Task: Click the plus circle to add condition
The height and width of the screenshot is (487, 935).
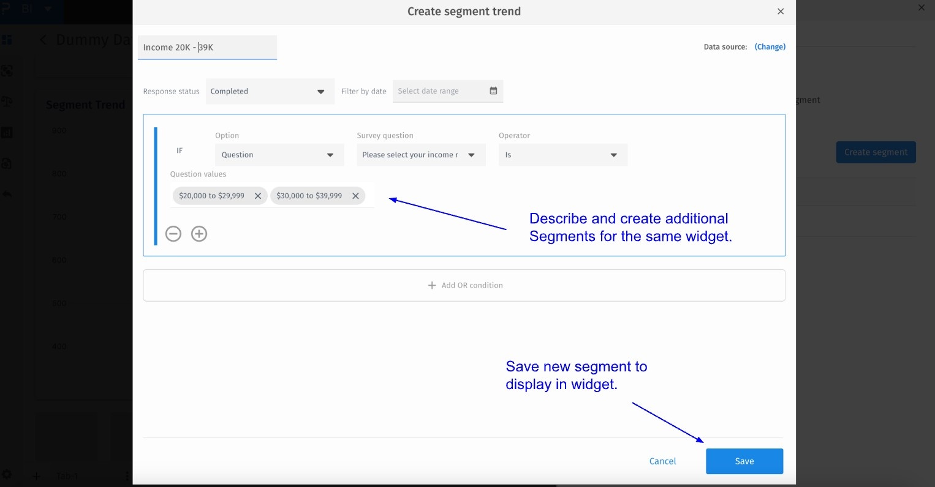Action: tap(199, 234)
